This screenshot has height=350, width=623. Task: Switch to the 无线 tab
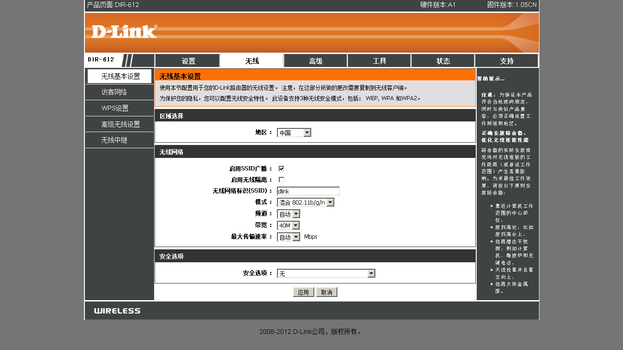[252, 61]
